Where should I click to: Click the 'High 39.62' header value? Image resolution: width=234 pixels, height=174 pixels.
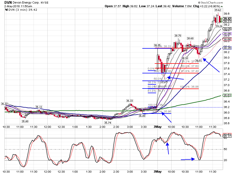(x=130, y=6)
